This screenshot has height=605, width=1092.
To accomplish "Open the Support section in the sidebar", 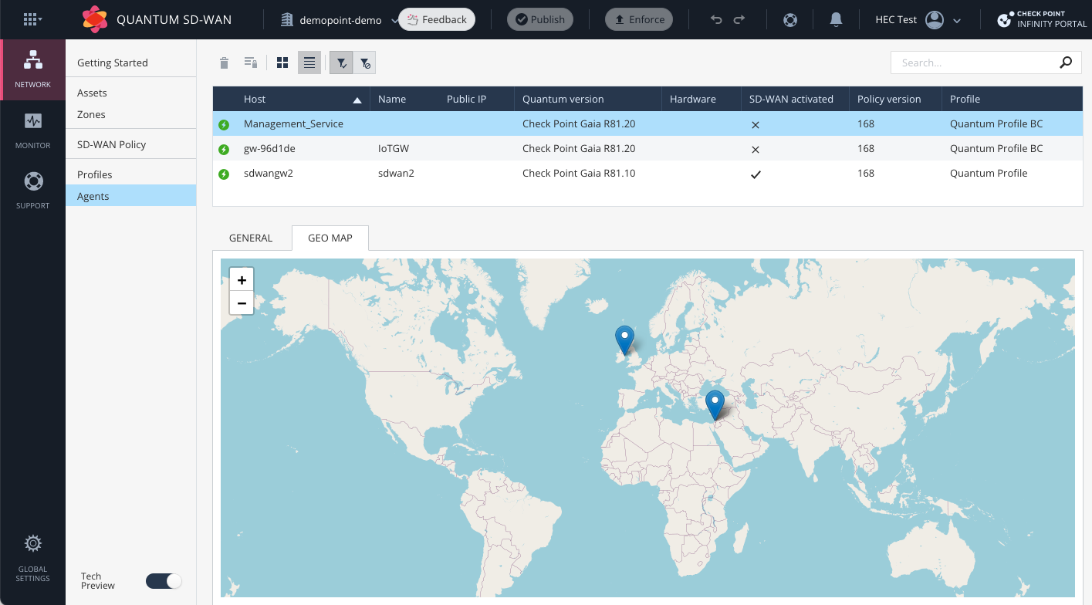I will (33, 190).
